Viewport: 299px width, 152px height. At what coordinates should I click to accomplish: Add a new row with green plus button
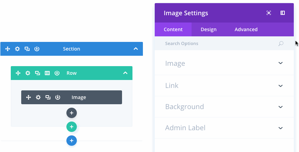click(x=72, y=127)
